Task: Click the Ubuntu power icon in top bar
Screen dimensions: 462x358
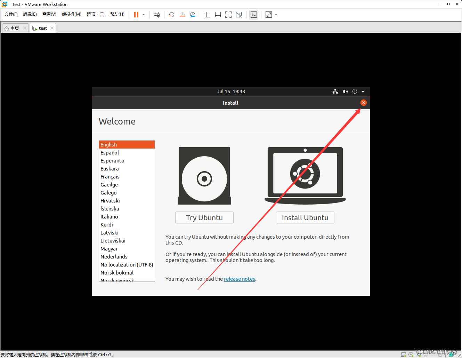Action: [x=355, y=92]
